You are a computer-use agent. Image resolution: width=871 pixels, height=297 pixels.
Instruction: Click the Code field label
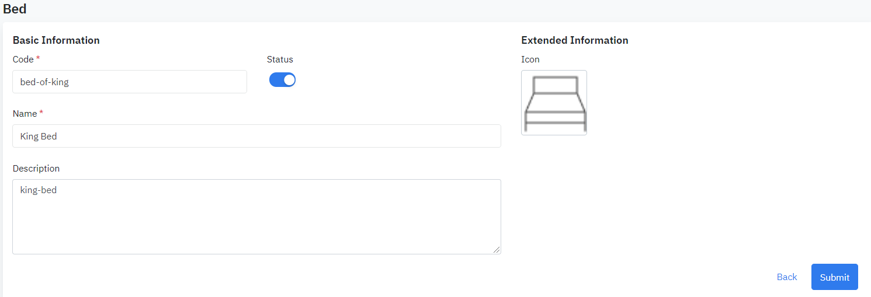click(x=23, y=59)
